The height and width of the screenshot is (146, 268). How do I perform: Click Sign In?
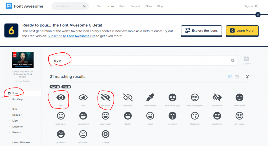pos(251,6)
